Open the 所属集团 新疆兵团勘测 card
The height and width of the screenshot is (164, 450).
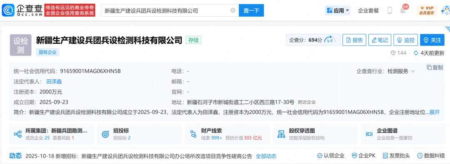click(52, 134)
